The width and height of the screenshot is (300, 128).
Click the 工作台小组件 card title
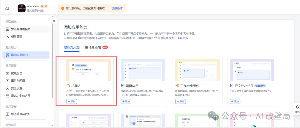190,86
